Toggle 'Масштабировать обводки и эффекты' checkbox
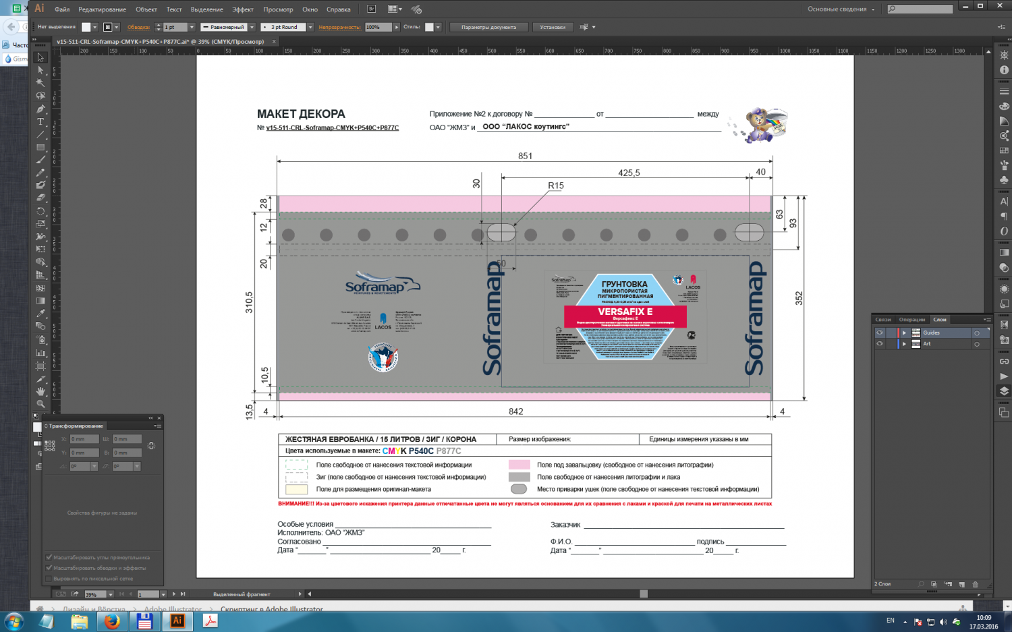The height and width of the screenshot is (632, 1012). tap(49, 568)
